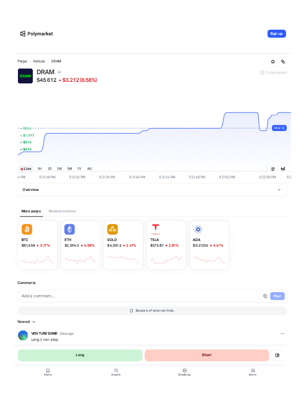Select the 1H chart range
The image size is (305, 394).
(39, 169)
